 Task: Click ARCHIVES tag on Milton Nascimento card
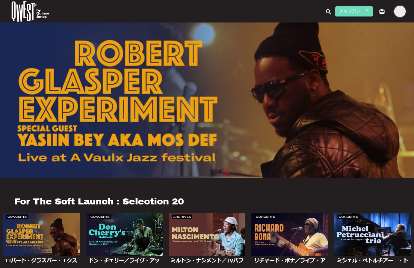[x=182, y=217]
